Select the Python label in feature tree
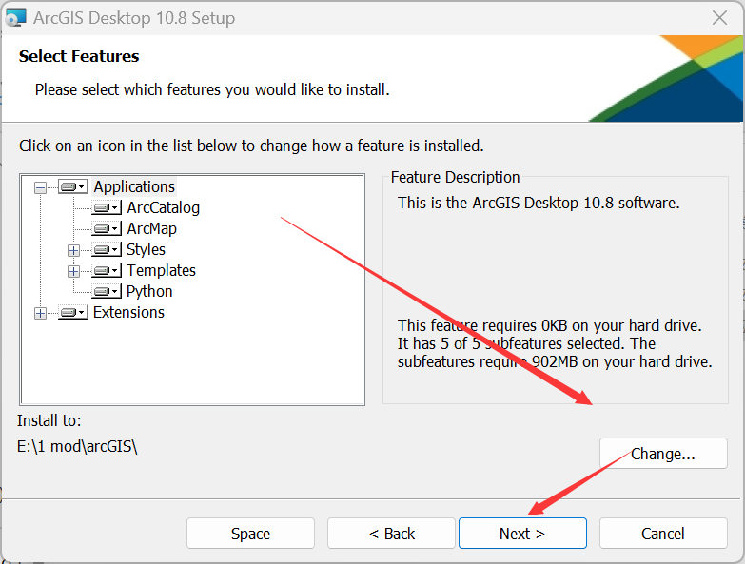745x564 pixels. (x=149, y=291)
